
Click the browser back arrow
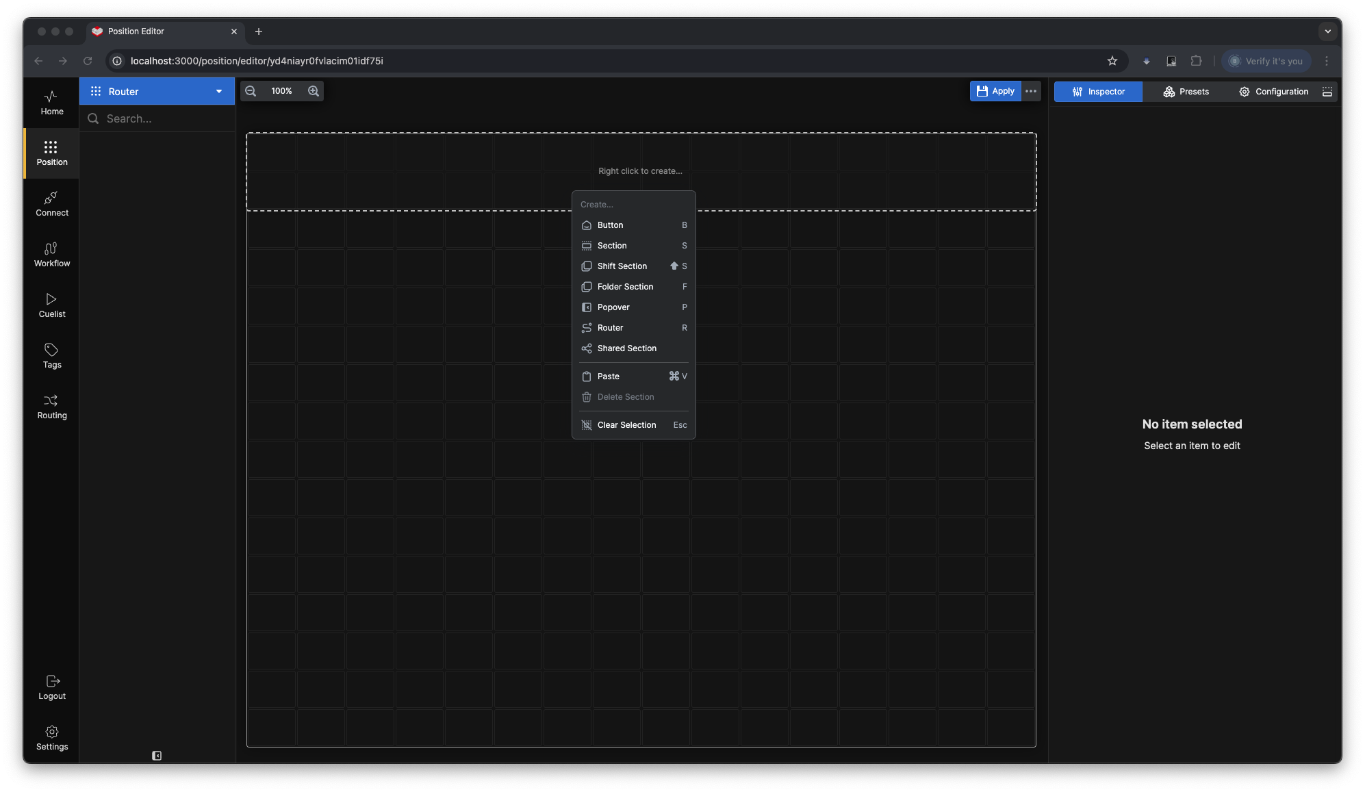point(38,61)
